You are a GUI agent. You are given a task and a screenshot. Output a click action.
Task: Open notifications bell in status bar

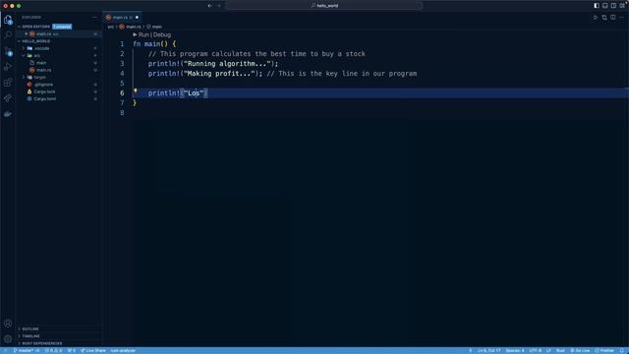tap(622, 350)
